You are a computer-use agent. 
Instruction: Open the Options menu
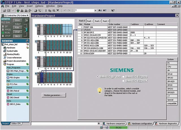pyautogui.click(x=39, y=6)
